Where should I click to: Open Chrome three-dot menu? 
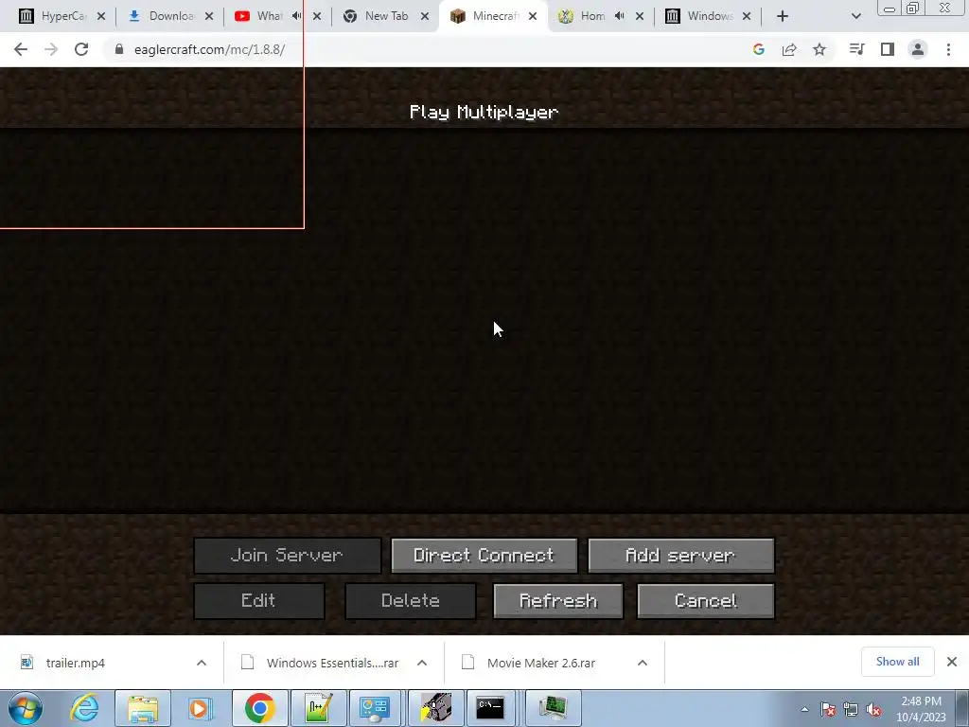click(x=948, y=49)
